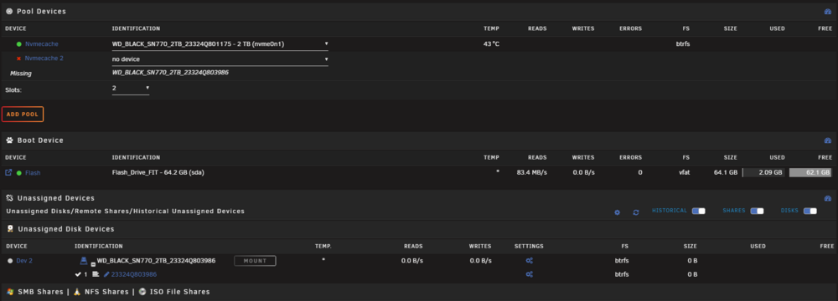The height and width of the screenshot is (301, 838).
Task: Toggle the Shares switch
Action: tap(757, 211)
